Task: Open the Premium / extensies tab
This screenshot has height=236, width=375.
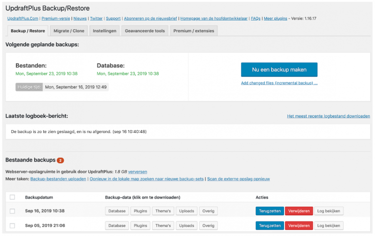Action: click(194, 31)
